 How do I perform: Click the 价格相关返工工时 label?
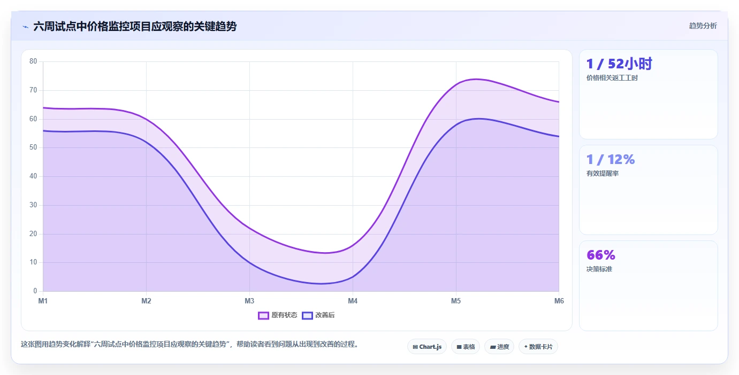coord(612,78)
